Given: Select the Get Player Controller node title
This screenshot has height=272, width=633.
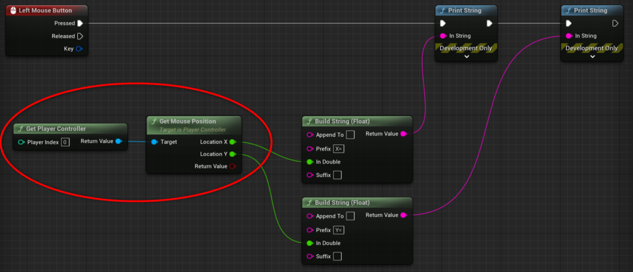Looking at the screenshot, I should click(x=56, y=129).
